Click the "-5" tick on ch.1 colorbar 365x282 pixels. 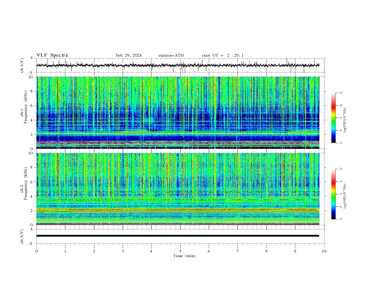[340, 118]
